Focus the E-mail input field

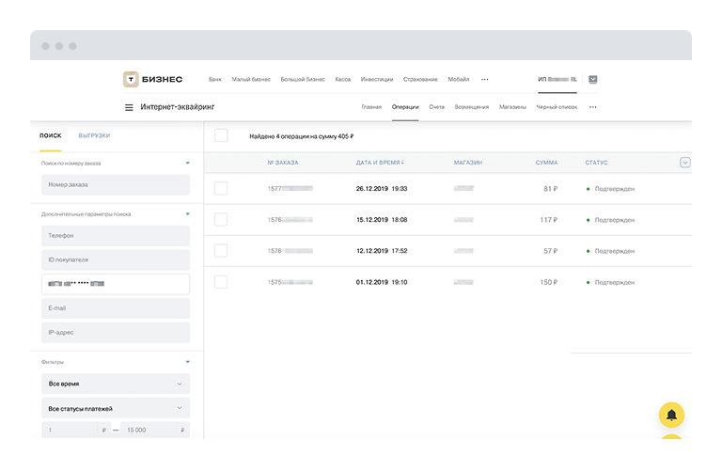(116, 308)
